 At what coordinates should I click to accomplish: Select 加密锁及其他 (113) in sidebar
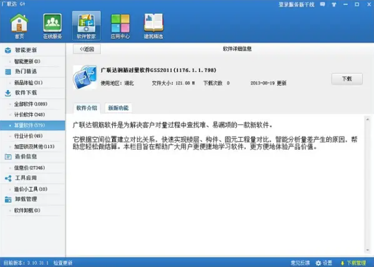click(35, 147)
